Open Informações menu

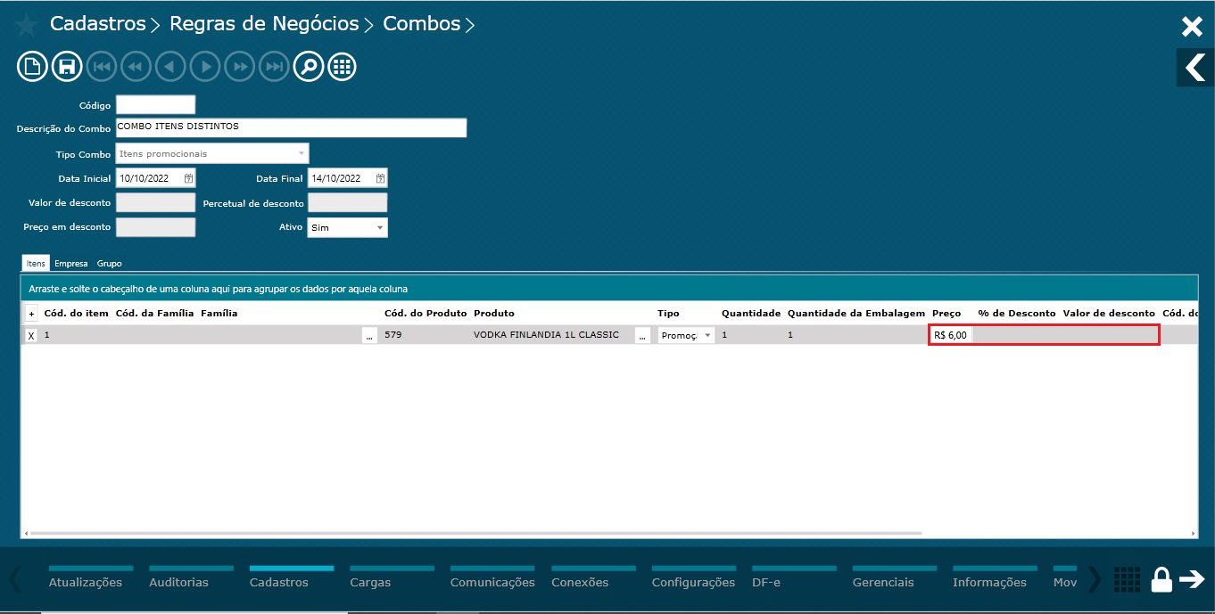(989, 581)
